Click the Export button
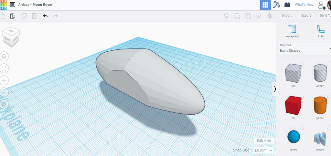The height and width of the screenshot is (156, 331). tap(306, 16)
